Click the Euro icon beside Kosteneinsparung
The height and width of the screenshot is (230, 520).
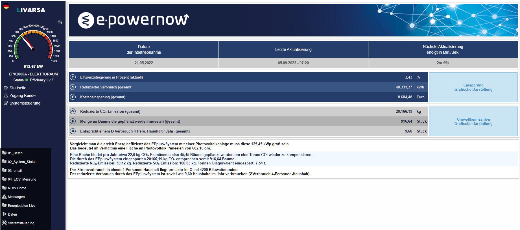click(73, 97)
